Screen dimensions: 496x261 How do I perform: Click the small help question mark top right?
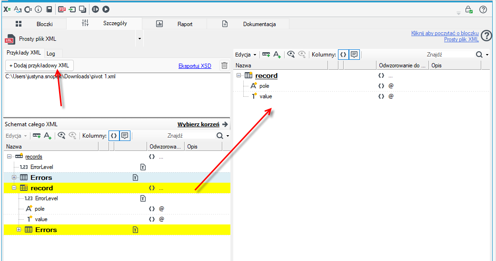coord(483,9)
